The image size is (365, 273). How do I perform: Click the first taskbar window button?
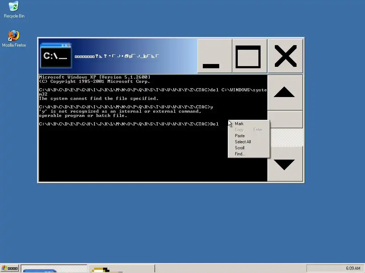54,269
